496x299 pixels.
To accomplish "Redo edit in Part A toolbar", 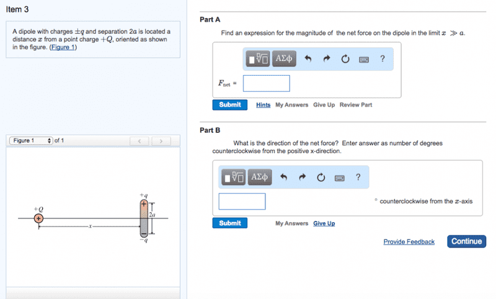I will [326, 60].
